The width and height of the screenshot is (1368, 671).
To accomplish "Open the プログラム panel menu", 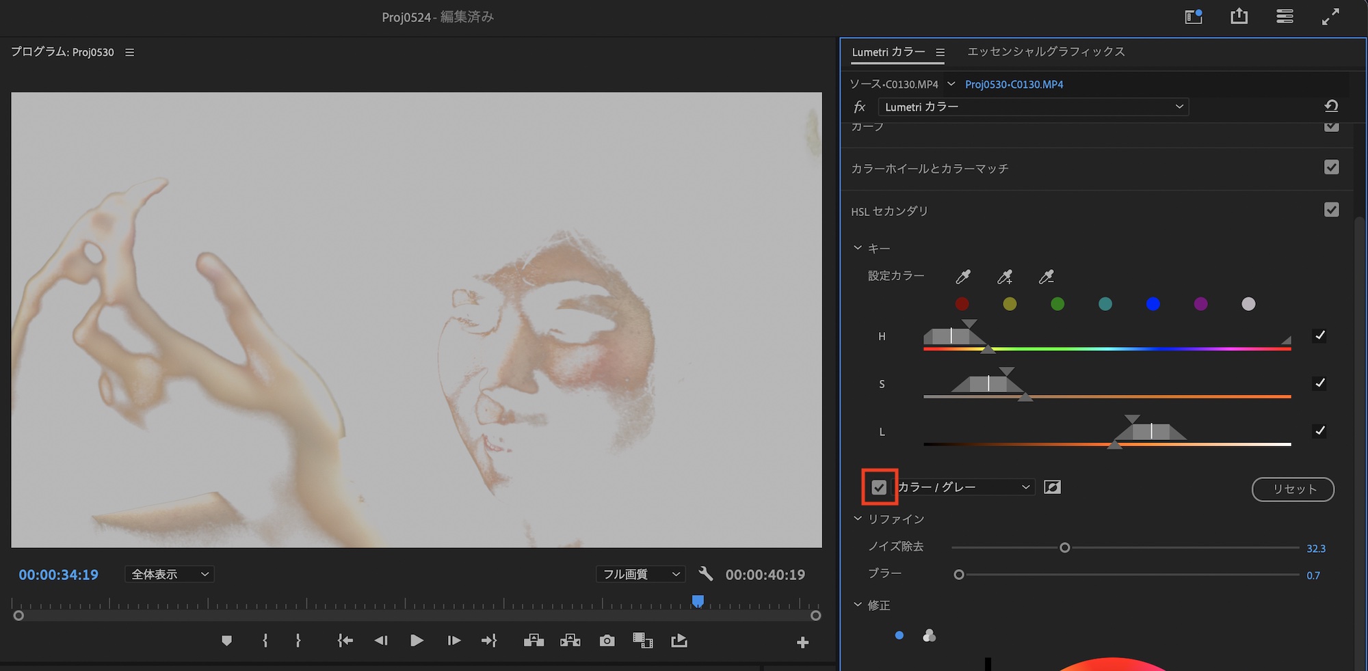I will pos(130,53).
